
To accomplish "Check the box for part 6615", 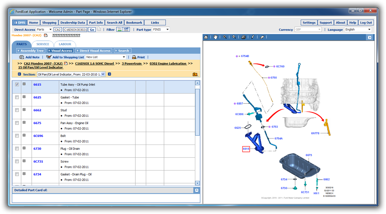I will (17, 84).
